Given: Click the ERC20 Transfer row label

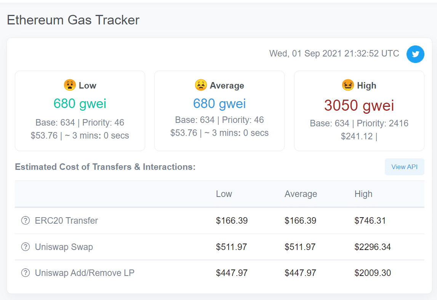Looking at the screenshot, I should point(66,221).
